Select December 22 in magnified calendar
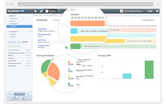This screenshot has height=104, width=166. tap(86, 18)
